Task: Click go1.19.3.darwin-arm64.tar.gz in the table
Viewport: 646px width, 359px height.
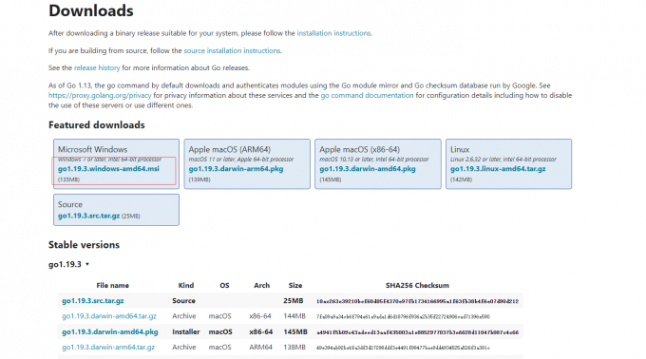Action: coord(108,348)
